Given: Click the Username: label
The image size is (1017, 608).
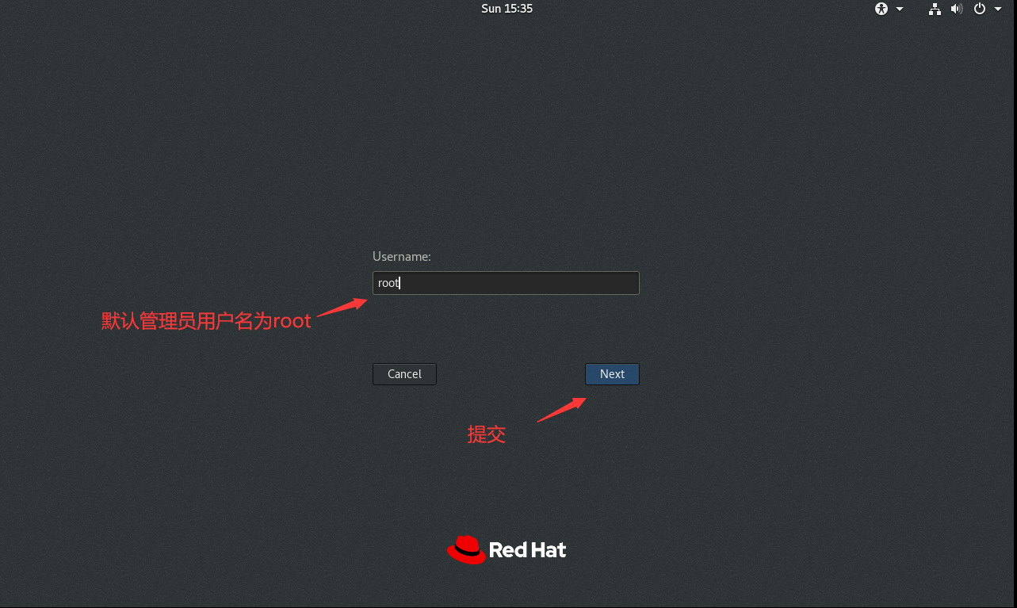Looking at the screenshot, I should [x=402, y=257].
